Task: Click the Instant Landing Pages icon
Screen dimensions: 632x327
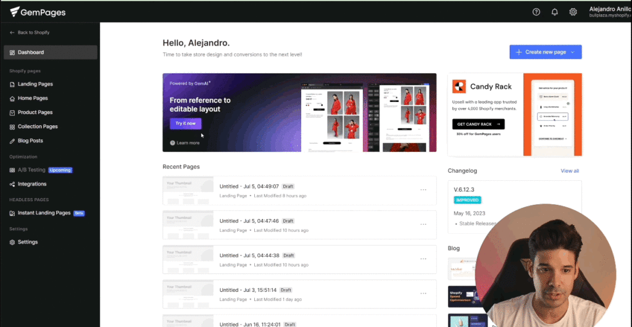Action: [12, 213]
